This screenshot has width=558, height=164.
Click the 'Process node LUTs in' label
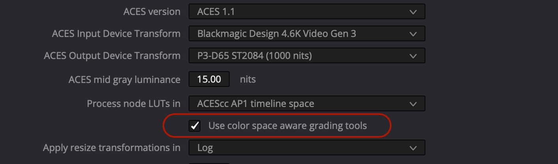133,104
